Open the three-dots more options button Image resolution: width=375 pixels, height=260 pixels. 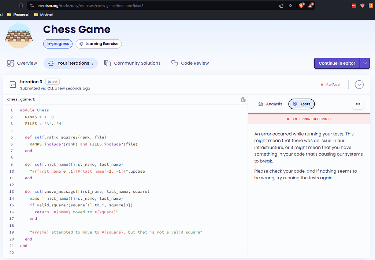pyautogui.click(x=358, y=104)
